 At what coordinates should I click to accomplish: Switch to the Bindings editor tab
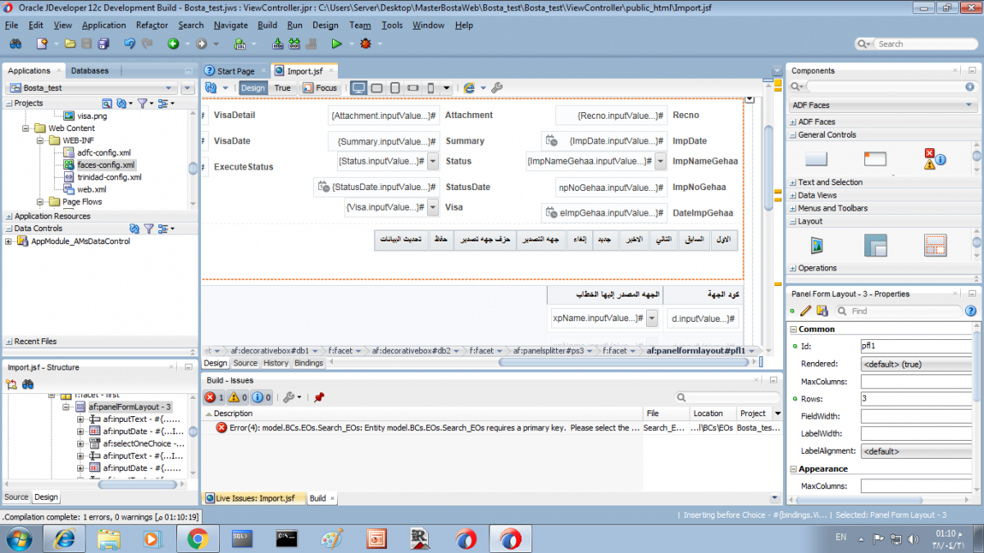(x=308, y=363)
